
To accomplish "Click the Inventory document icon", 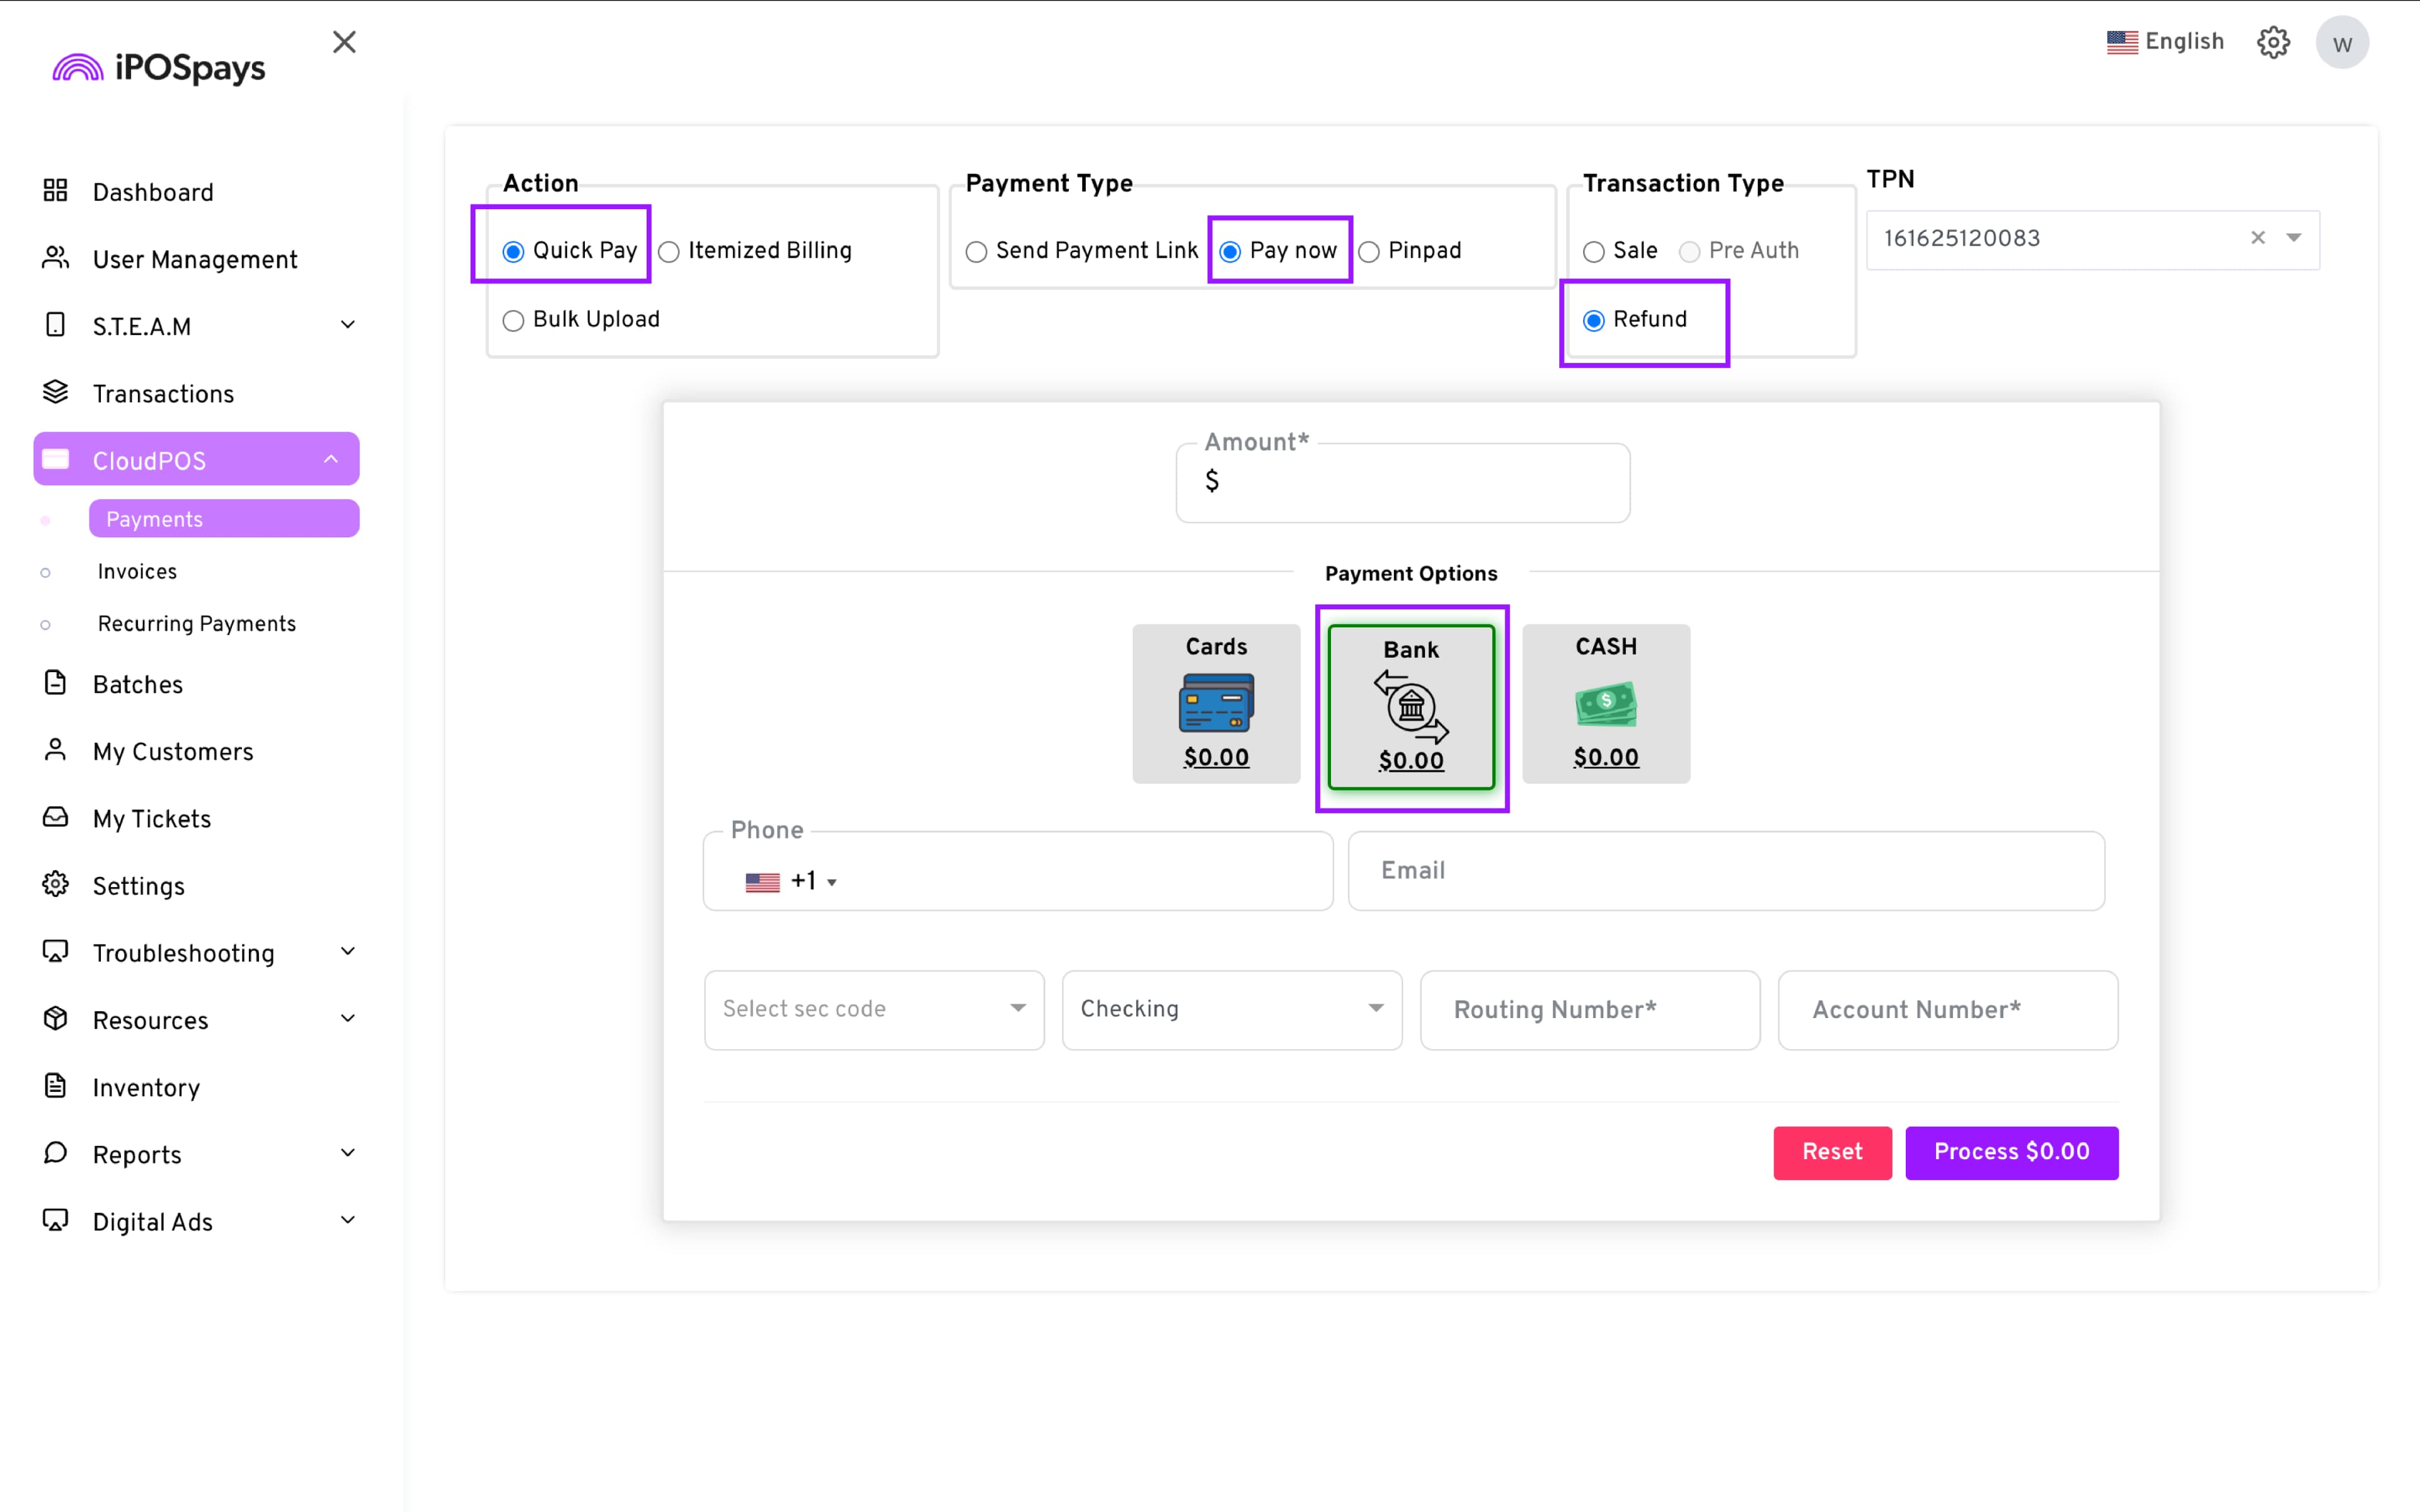I will click(56, 1086).
